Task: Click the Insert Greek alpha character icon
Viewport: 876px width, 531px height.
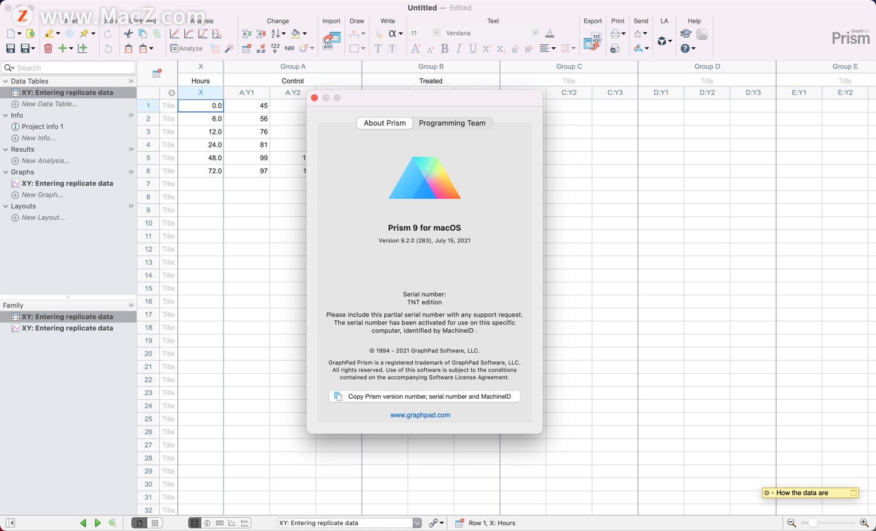Action: pos(392,34)
